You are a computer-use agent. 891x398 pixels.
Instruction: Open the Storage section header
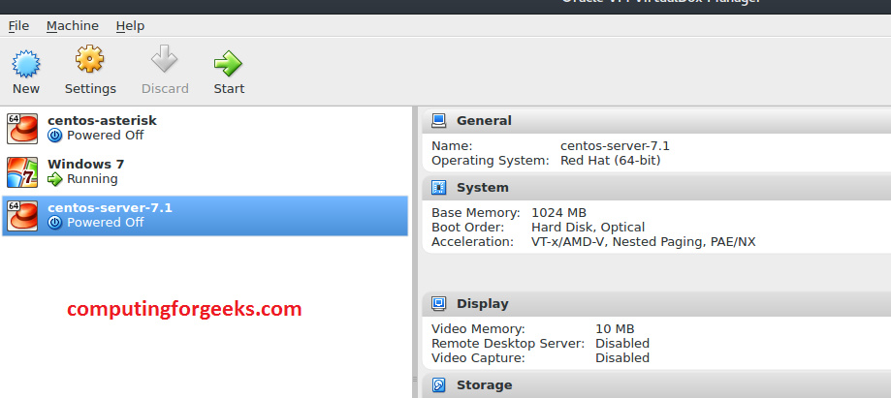656,385
